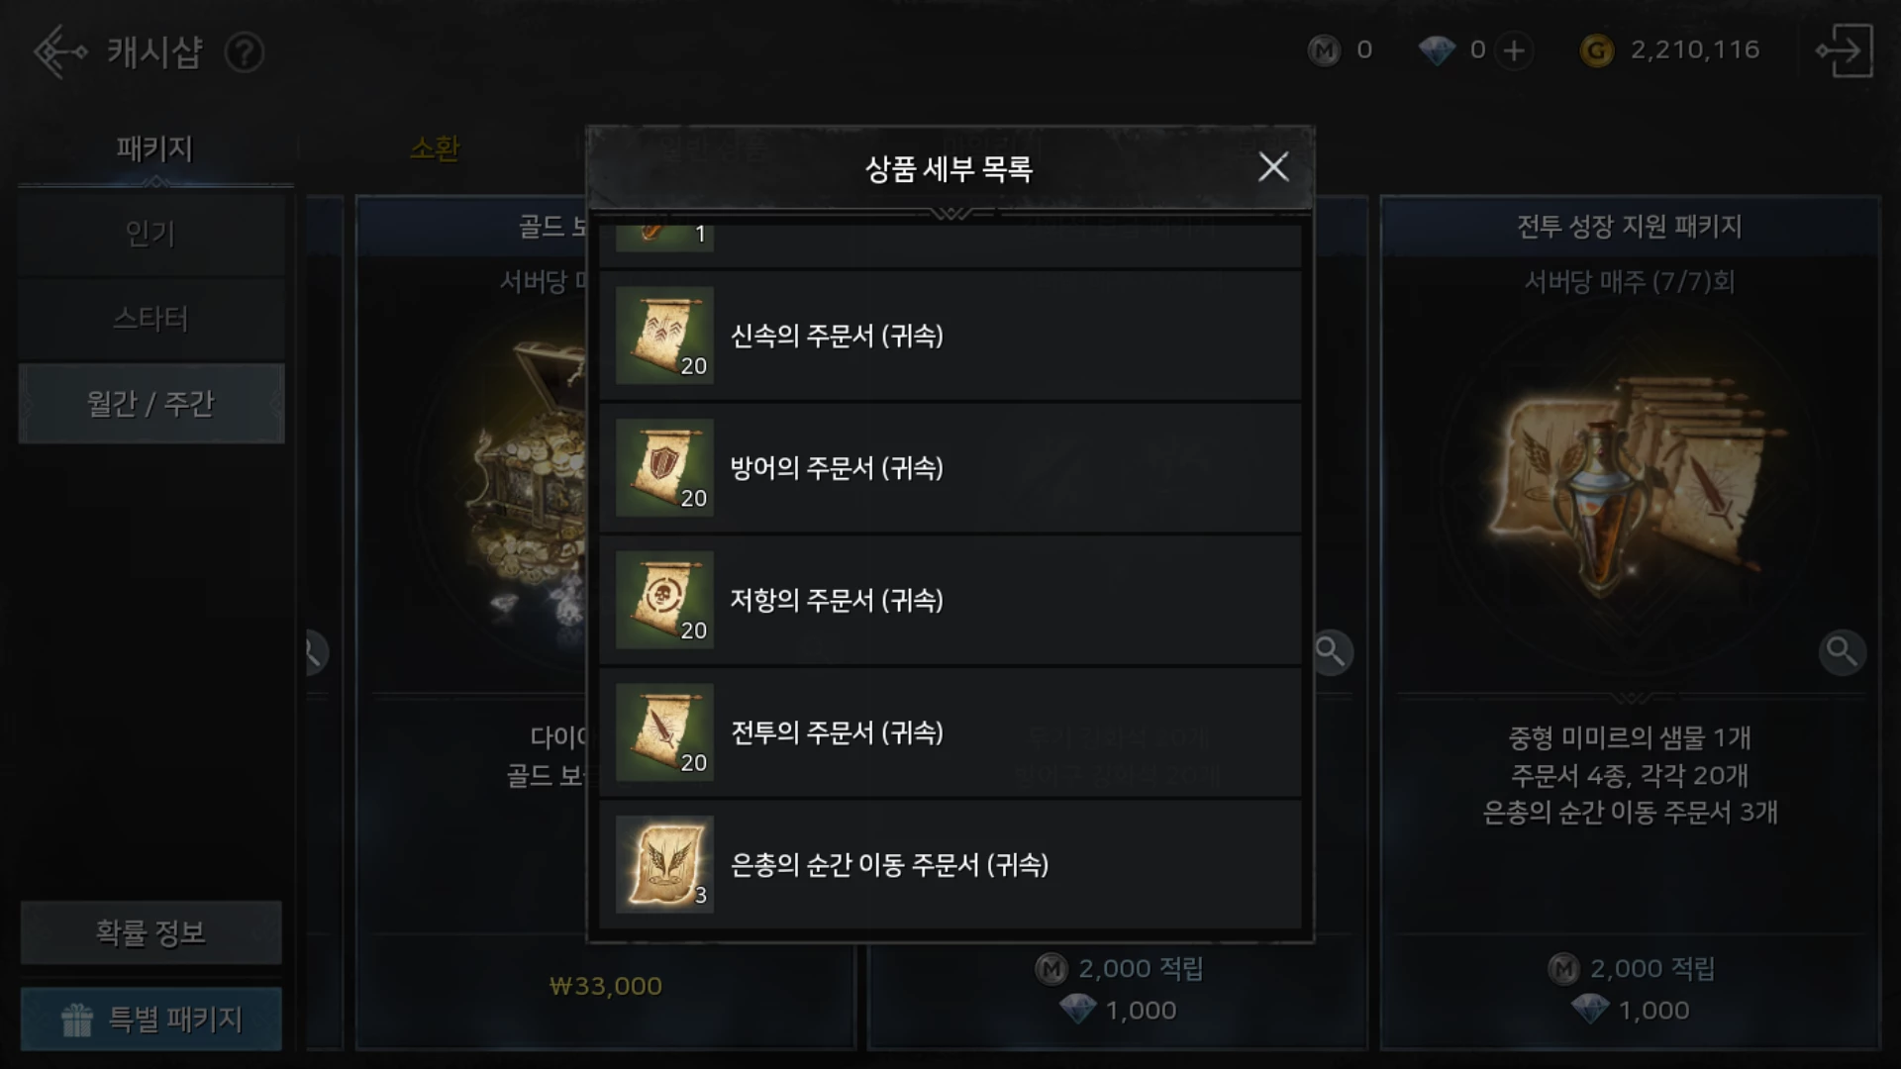Click the ₩33,000 price button
Screen dimensions: 1901x1069
(606, 987)
